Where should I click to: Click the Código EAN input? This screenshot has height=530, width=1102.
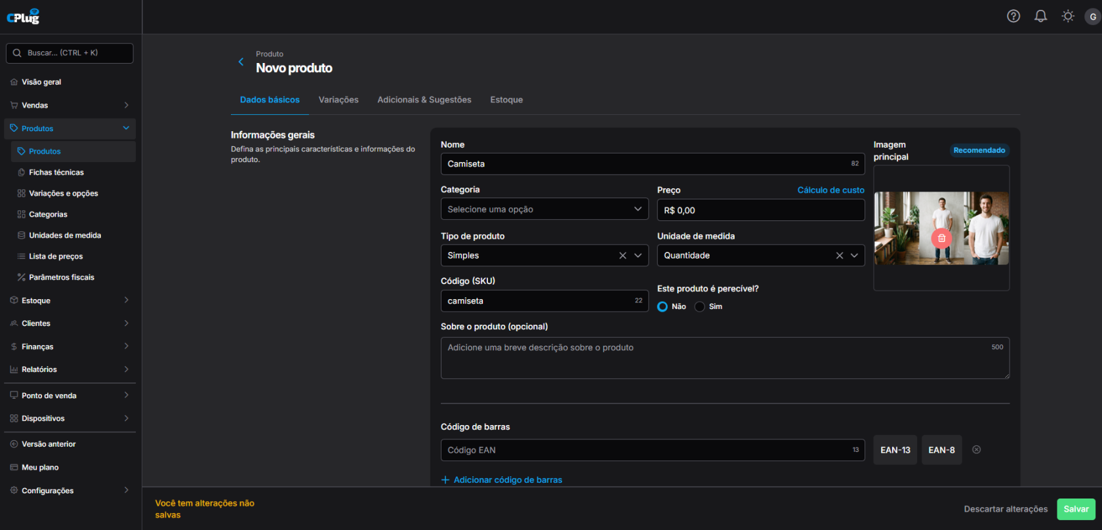(653, 450)
